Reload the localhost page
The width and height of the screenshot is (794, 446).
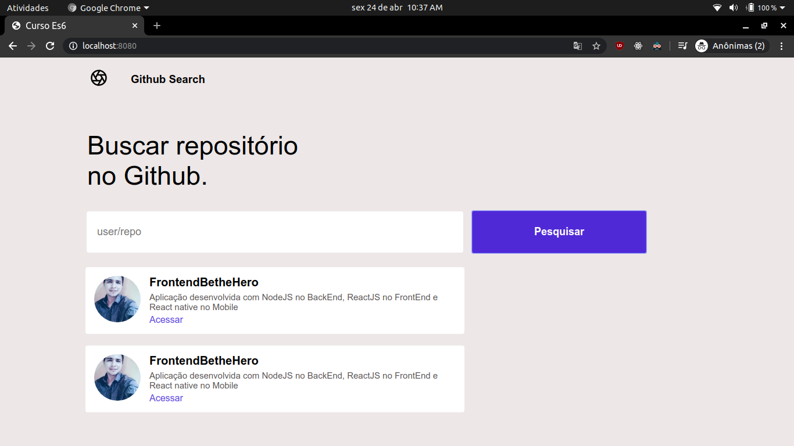point(50,45)
